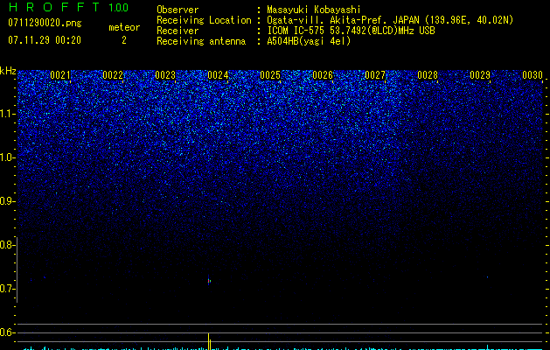Click the 0030 time marker
Image resolution: width=550 pixels, height=350 pixels.
tap(533, 75)
